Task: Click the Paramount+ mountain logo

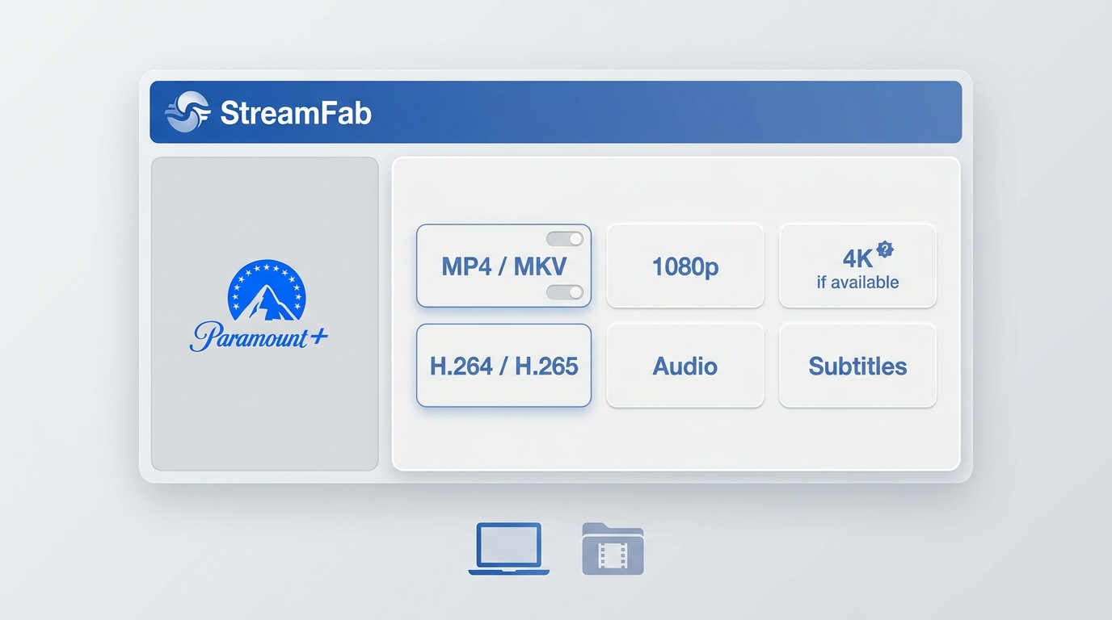Action: click(267, 290)
